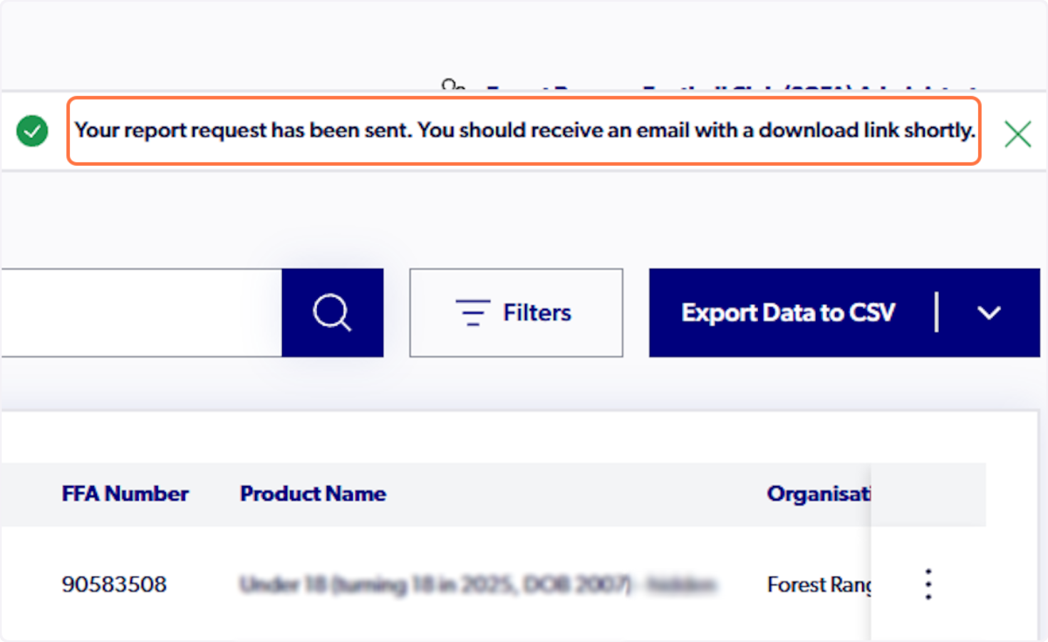Screen dimensions: 1048x642
Task: Click the report request sent message
Action: [524, 130]
